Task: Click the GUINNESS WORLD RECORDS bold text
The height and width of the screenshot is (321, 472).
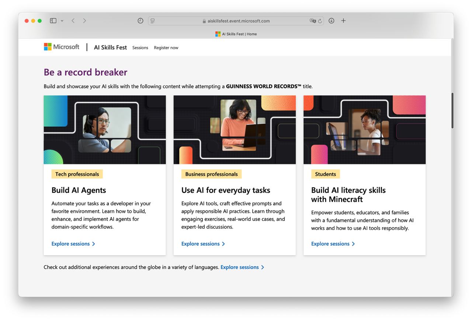Action: pyautogui.click(x=264, y=86)
